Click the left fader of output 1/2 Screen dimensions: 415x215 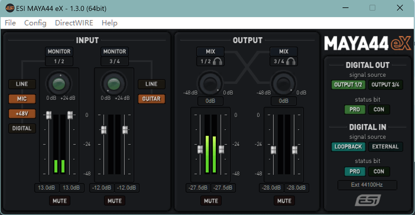point(200,149)
